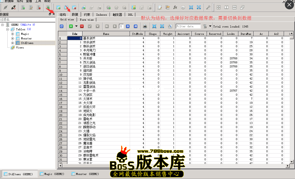Click the printer export icon
This screenshot has height=179, width=295.
[x=145, y=26]
